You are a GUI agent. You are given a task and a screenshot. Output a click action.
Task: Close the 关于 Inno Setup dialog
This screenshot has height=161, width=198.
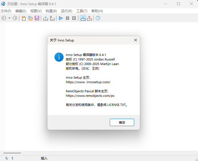[x=136, y=40]
